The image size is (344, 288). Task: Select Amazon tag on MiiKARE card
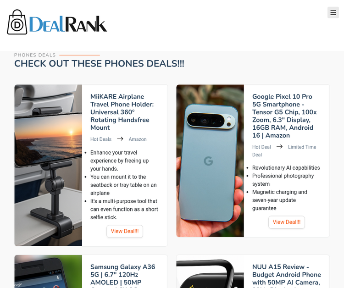[x=138, y=139]
